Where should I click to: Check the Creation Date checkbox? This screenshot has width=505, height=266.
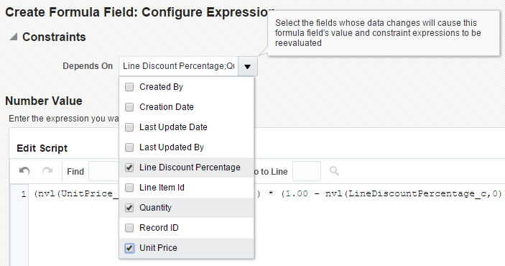pyautogui.click(x=129, y=107)
